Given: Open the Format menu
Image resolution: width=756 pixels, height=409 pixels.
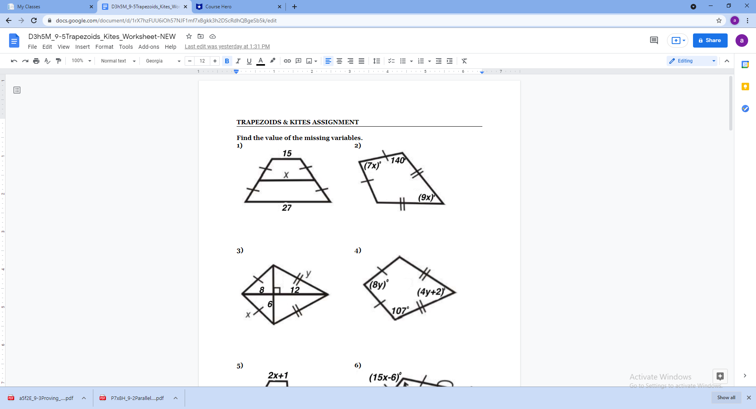Looking at the screenshot, I should (x=104, y=47).
